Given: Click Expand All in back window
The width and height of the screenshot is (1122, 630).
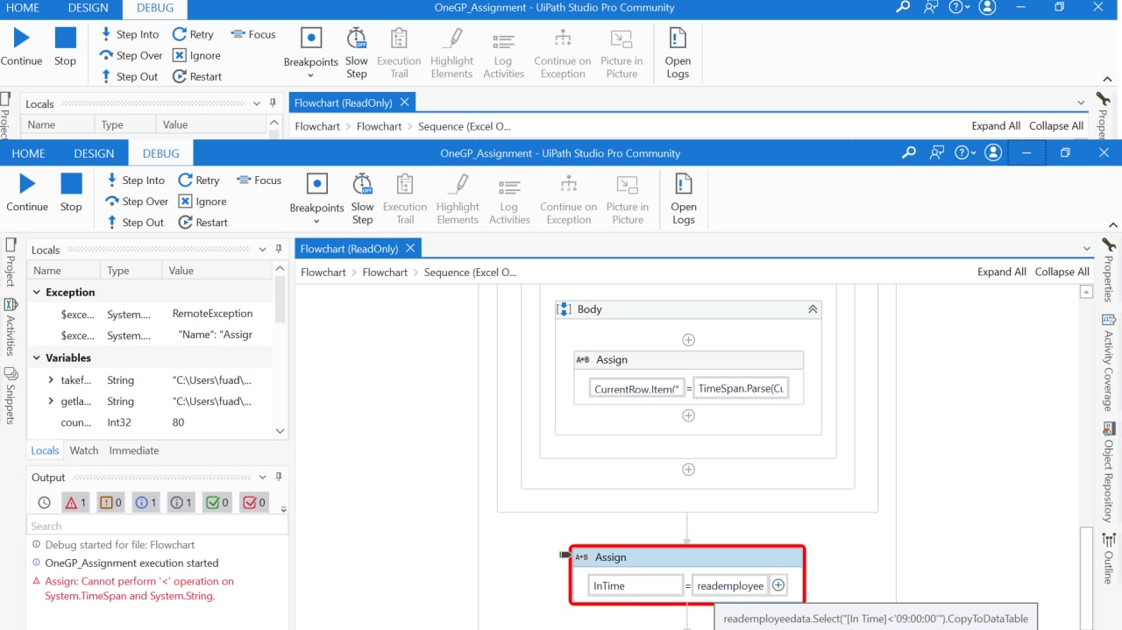Looking at the screenshot, I should (x=996, y=126).
